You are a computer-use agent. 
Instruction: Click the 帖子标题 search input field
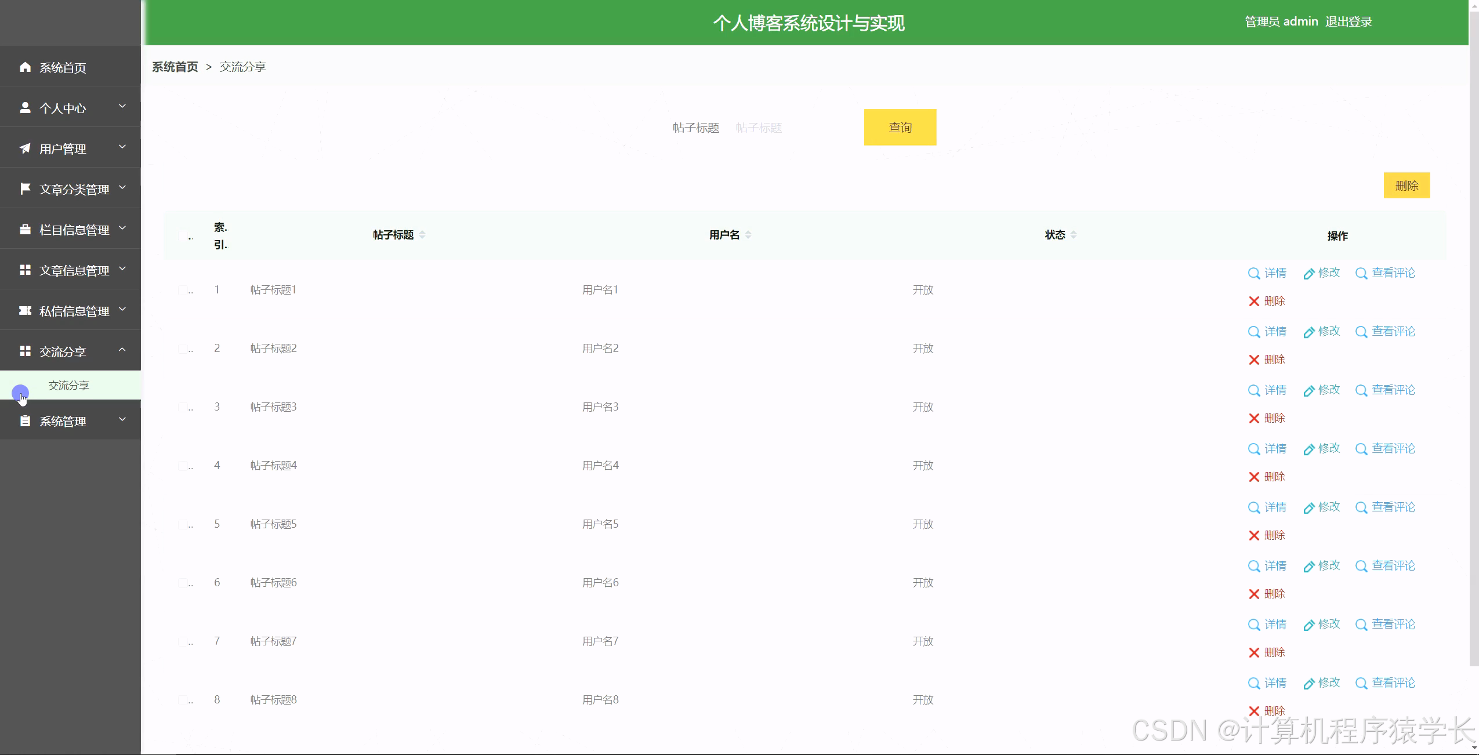783,128
